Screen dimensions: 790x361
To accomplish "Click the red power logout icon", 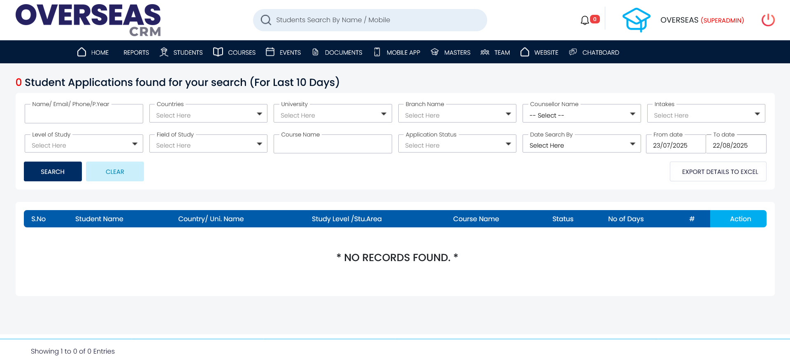I will pos(768,20).
